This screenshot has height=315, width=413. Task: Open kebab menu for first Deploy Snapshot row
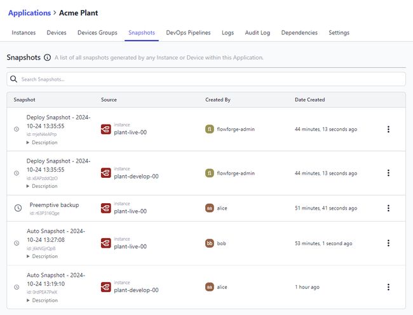pos(388,129)
